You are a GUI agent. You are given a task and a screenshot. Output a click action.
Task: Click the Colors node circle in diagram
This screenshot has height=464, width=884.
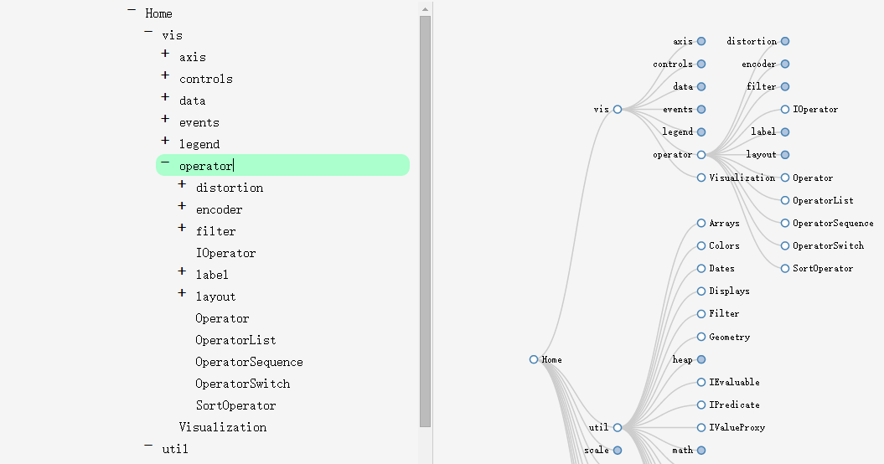[701, 245]
